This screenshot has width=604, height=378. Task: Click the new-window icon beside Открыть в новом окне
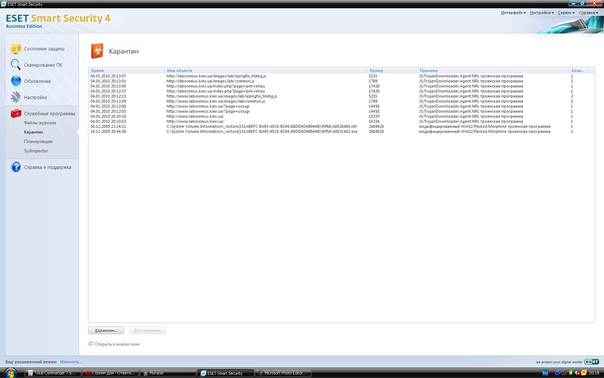91,344
